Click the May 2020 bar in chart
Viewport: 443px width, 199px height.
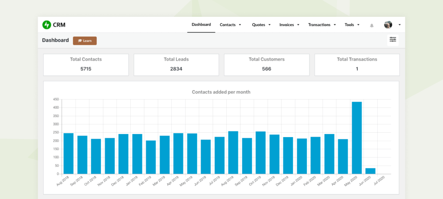pyautogui.click(x=356, y=138)
